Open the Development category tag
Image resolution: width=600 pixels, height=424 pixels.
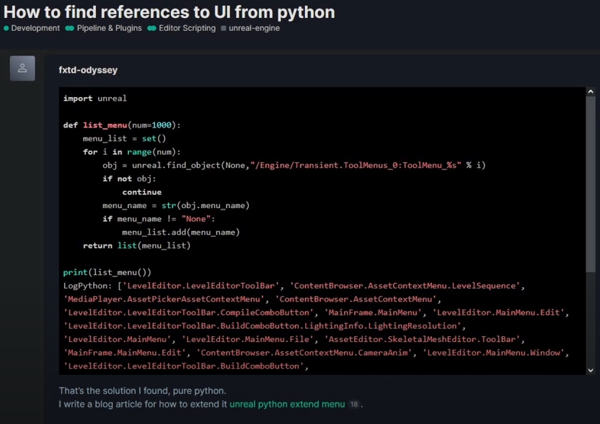(x=32, y=28)
